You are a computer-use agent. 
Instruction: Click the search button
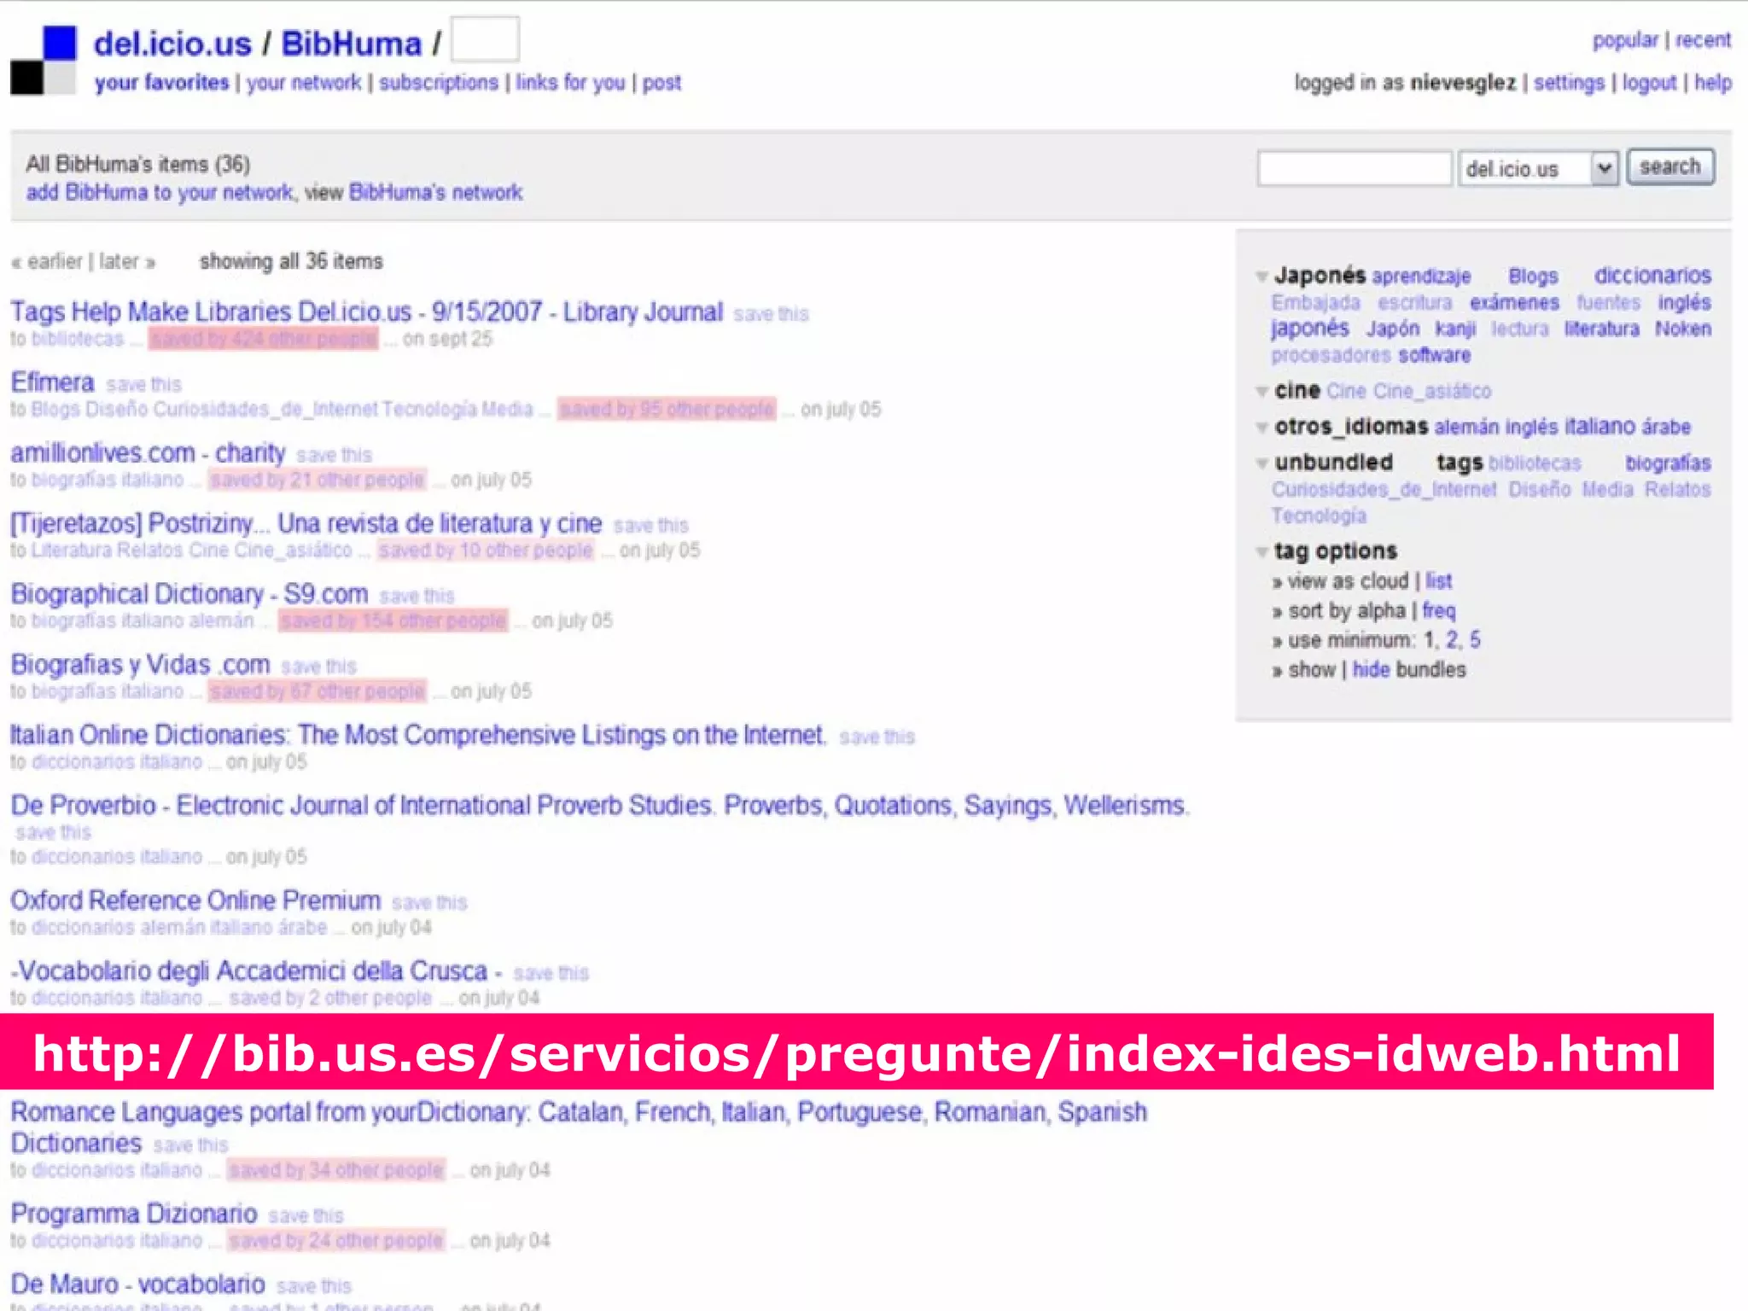[1670, 166]
